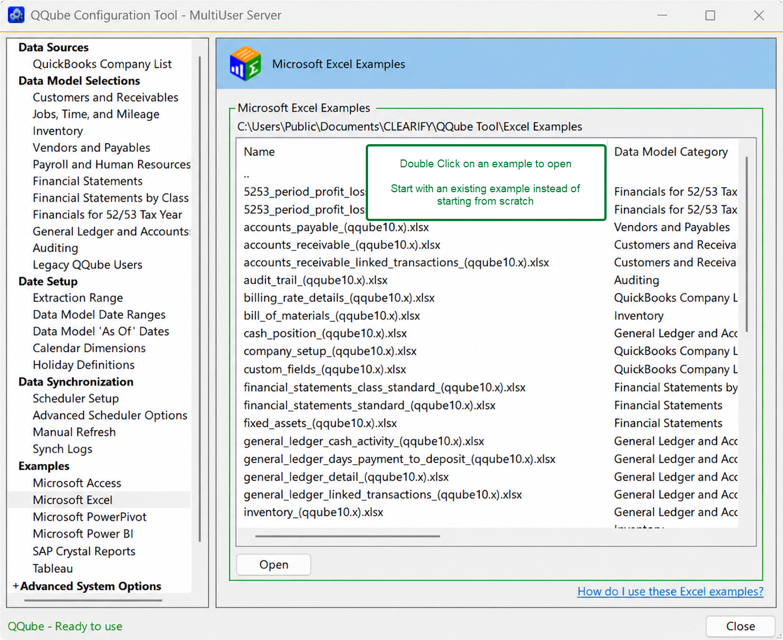Select Vendors and Payables in sidebar
This screenshot has height=640, width=783.
(92, 148)
